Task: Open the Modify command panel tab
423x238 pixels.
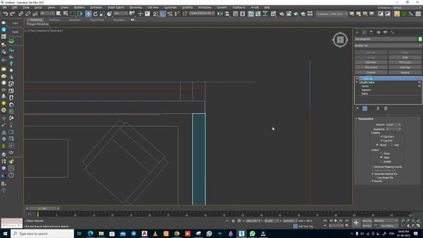Action: point(364,32)
